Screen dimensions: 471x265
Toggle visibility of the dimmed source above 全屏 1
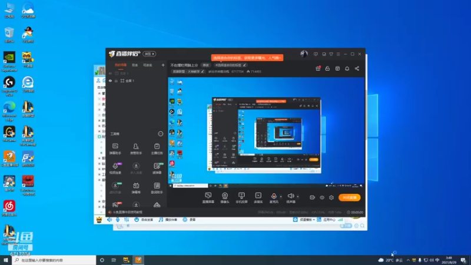point(110,73)
